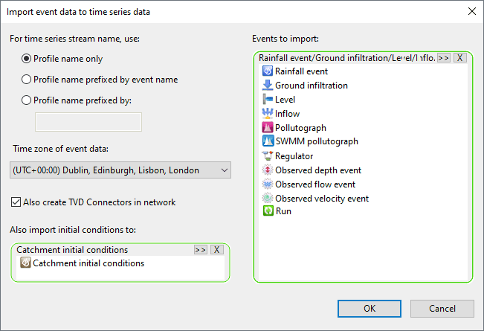
Task: Click the SWMM pollutograph icon
Action: pos(268,141)
